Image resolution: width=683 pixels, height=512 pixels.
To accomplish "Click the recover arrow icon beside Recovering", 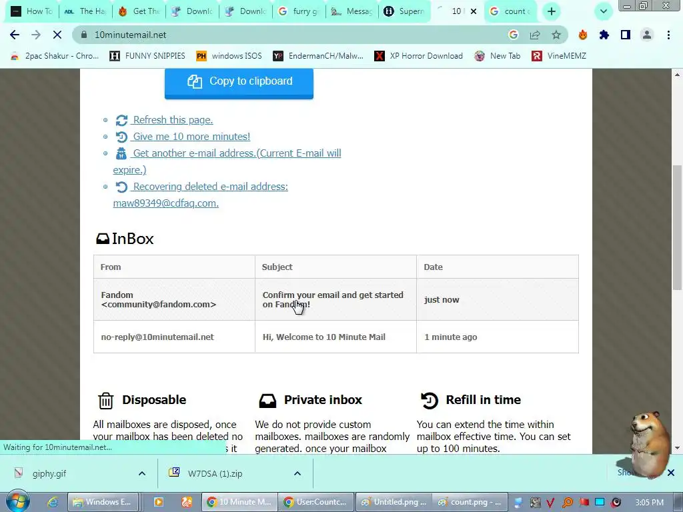I will click(x=121, y=187).
